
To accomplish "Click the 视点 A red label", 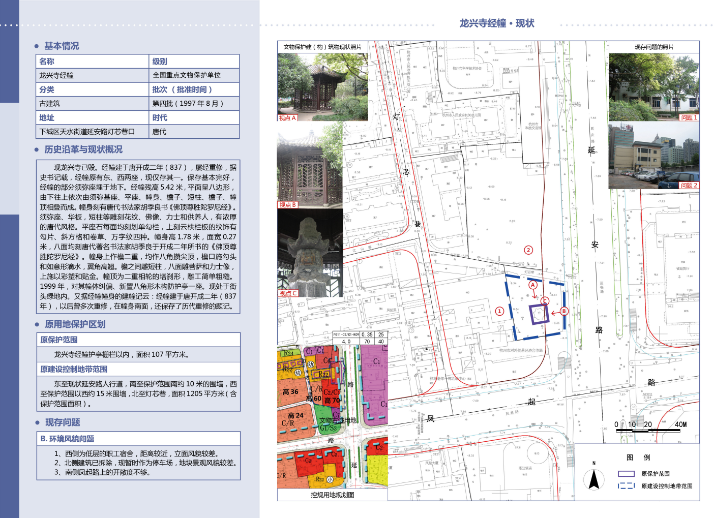I will click(287, 118).
